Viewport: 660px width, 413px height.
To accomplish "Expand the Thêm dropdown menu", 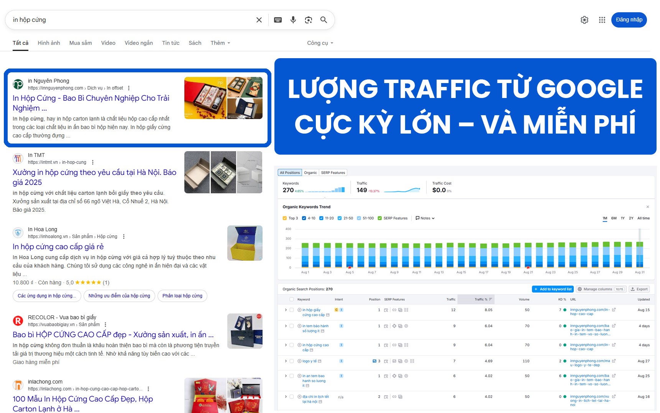I will coord(220,43).
